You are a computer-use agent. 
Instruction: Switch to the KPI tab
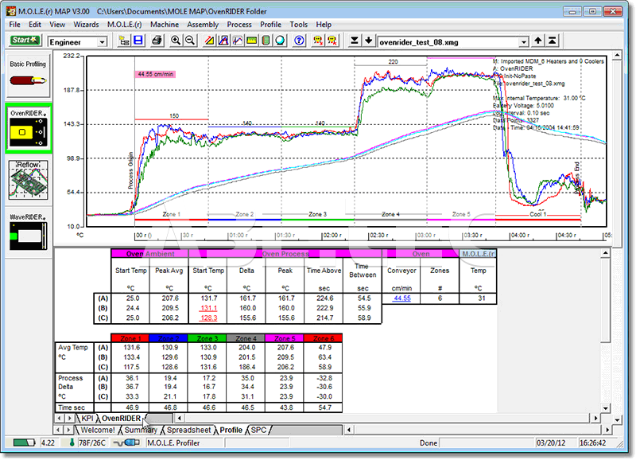coord(87,418)
